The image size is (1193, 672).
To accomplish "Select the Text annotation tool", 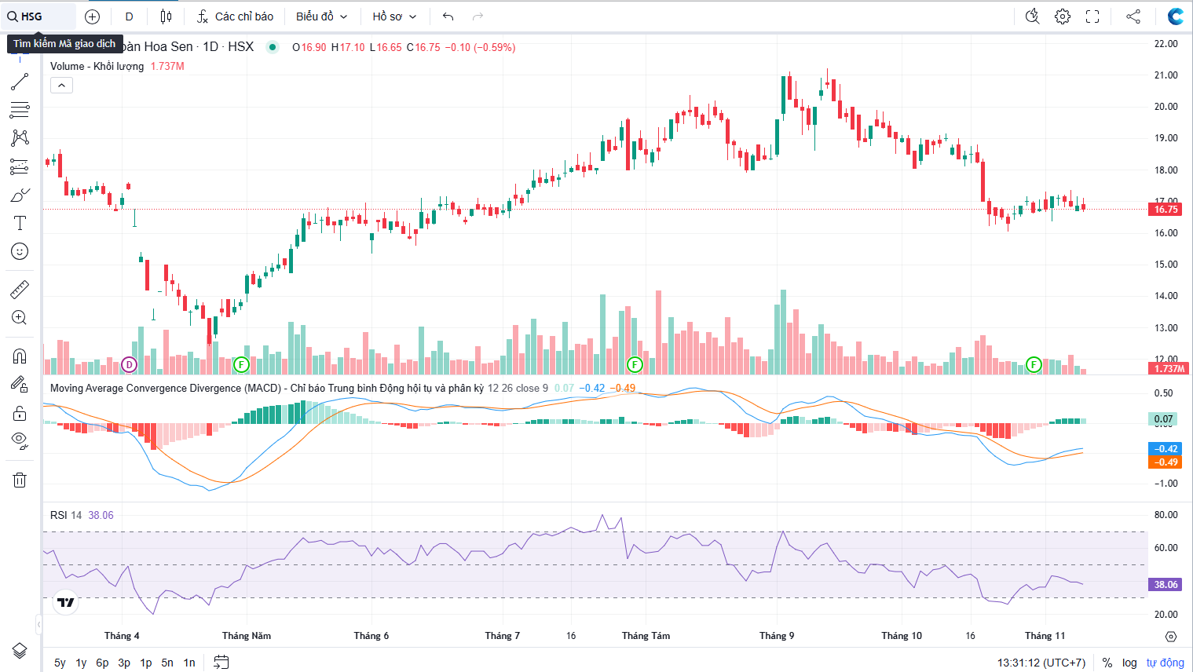I will [20, 223].
